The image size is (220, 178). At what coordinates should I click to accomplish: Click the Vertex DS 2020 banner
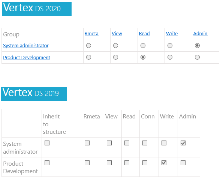coord(37,9)
